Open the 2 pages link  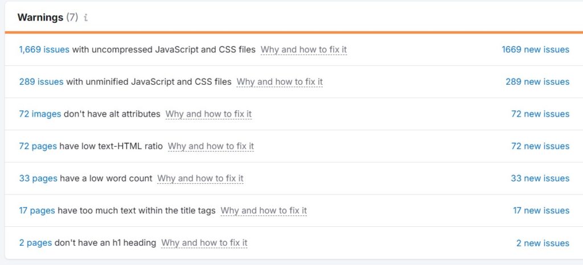[x=35, y=243]
